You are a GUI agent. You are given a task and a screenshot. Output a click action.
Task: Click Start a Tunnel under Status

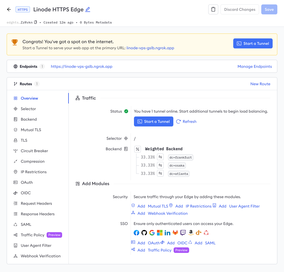point(154,121)
